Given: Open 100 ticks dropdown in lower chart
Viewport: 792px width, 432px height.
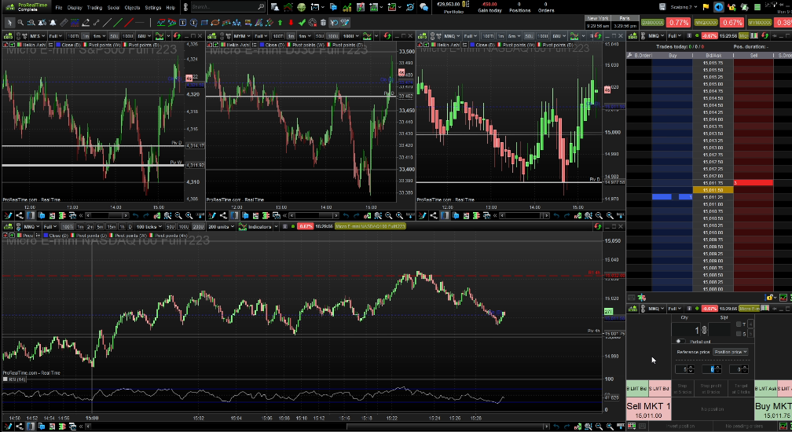Looking at the screenshot, I should click(149, 226).
